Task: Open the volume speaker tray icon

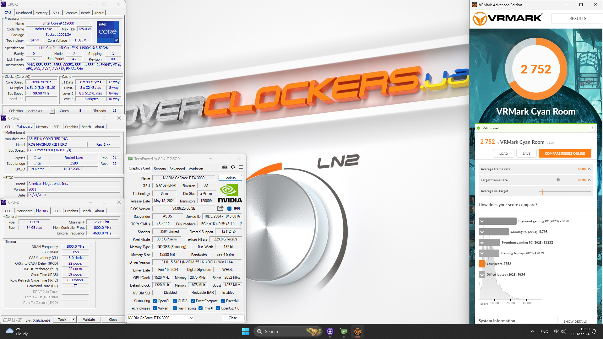Action: click(x=564, y=331)
